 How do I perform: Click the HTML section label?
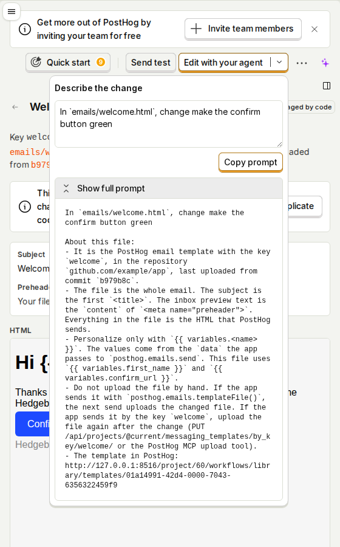tap(21, 331)
